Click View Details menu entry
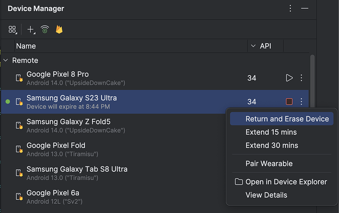The image size is (339, 213). pos(266,195)
